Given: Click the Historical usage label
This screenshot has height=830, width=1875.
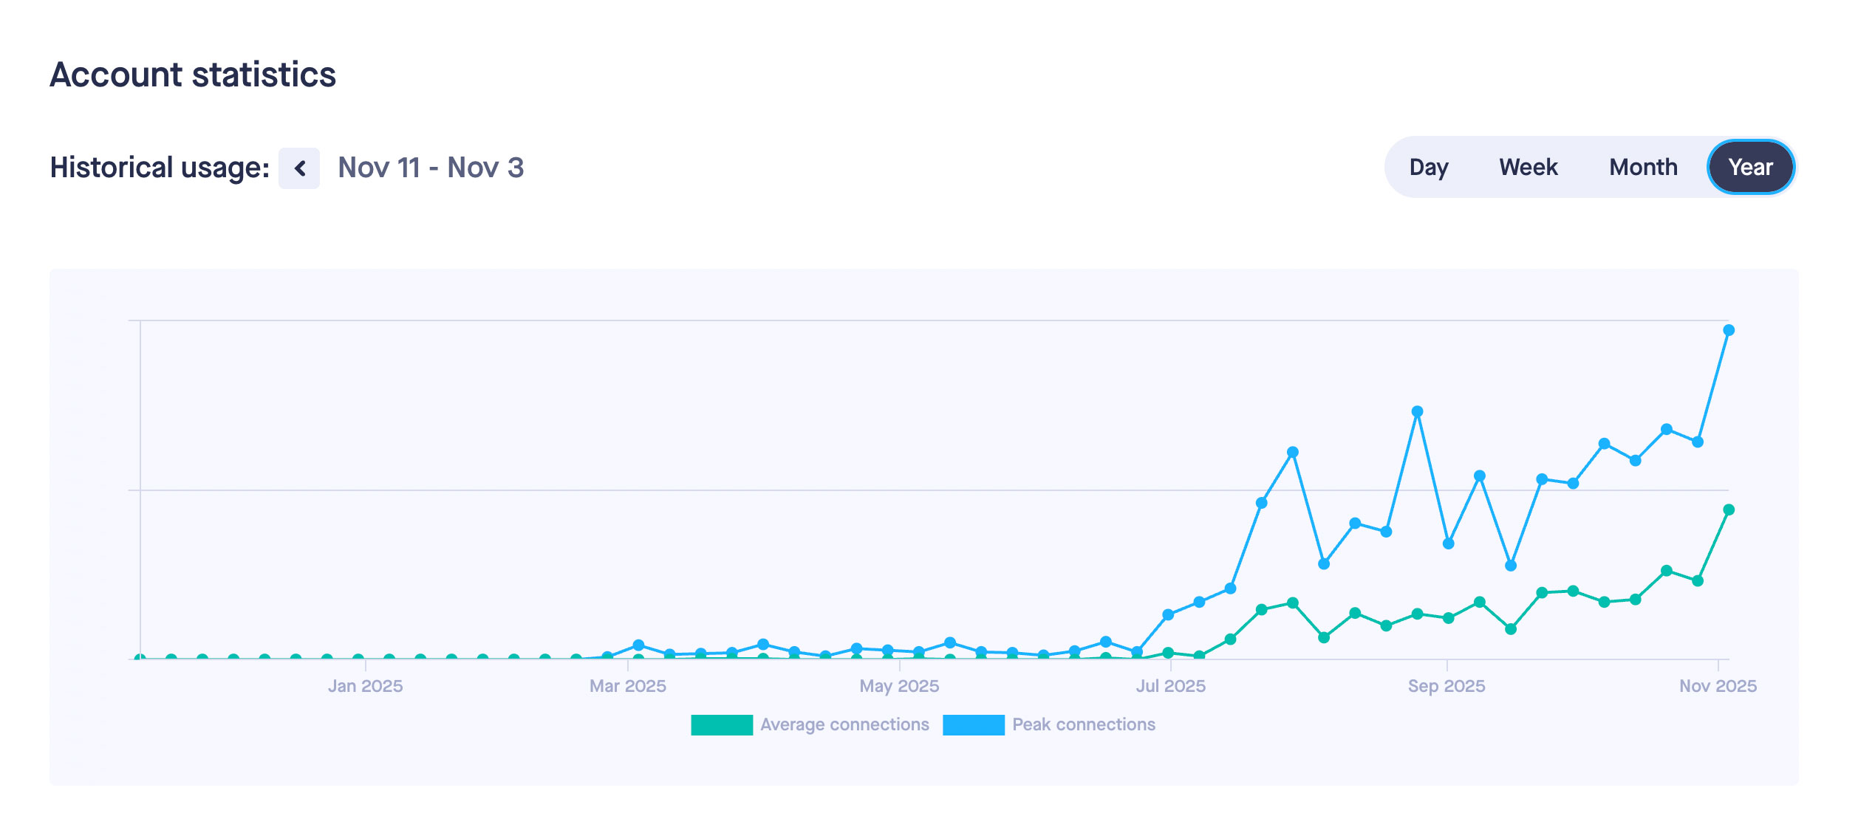Looking at the screenshot, I should pos(160,168).
